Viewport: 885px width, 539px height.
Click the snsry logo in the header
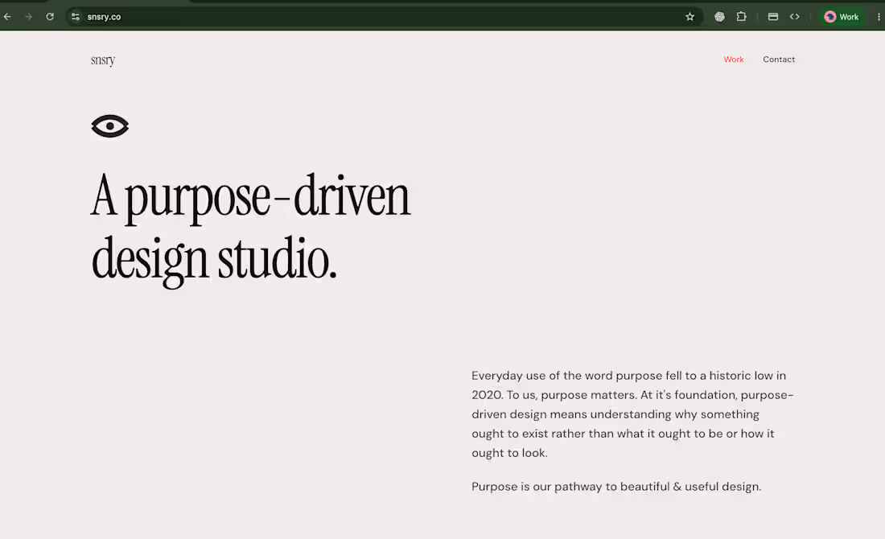[x=103, y=60]
